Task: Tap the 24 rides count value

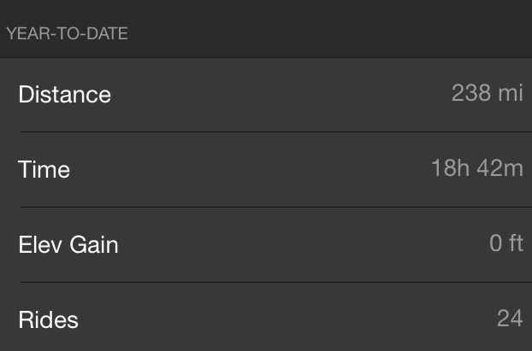Action: click(510, 319)
